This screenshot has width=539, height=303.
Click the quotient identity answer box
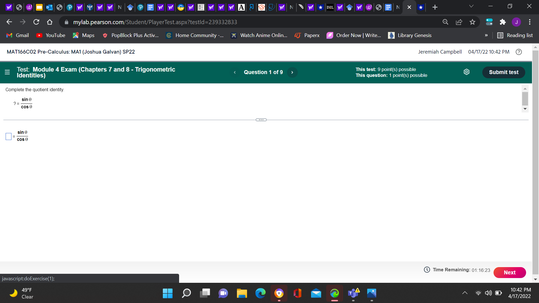8,136
